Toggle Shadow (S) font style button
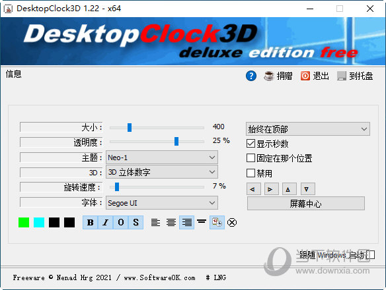The height and width of the screenshot is (290, 386). pyautogui.click(x=135, y=223)
